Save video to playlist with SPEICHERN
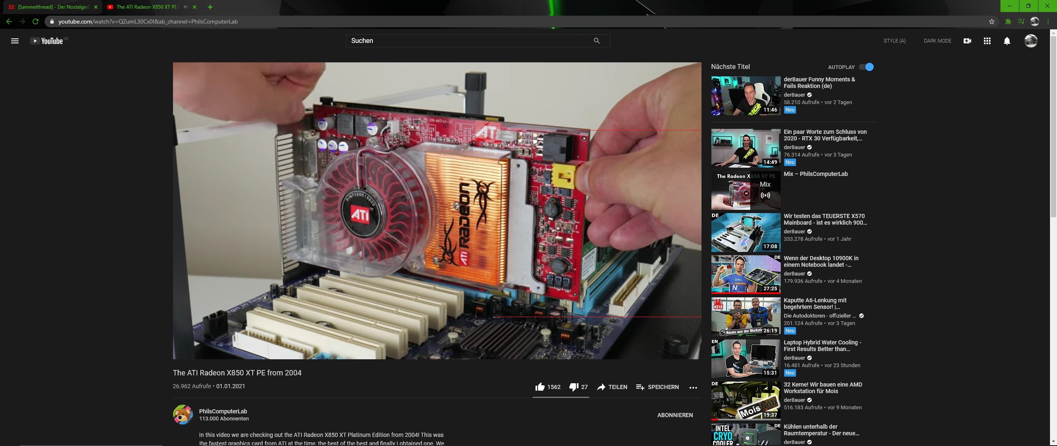1057x446 pixels. pyautogui.click(x=657, y=387)
